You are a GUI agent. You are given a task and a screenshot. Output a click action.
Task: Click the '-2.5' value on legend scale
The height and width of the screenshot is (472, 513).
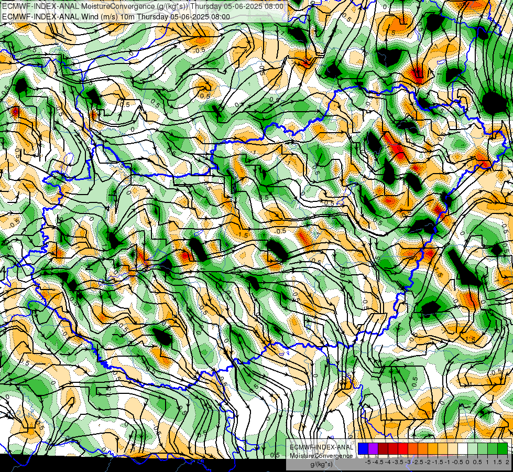click(x=418, y=462)
